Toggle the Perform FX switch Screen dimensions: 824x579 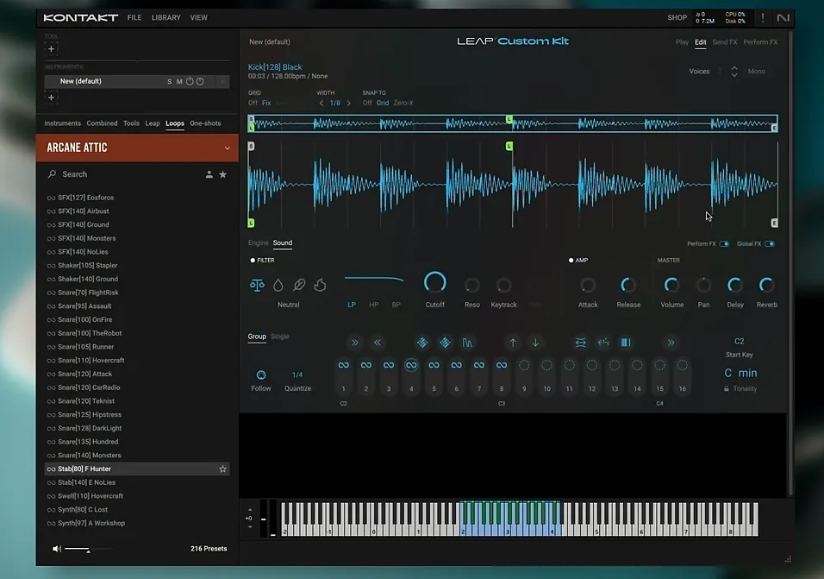[x=724, y=244]
